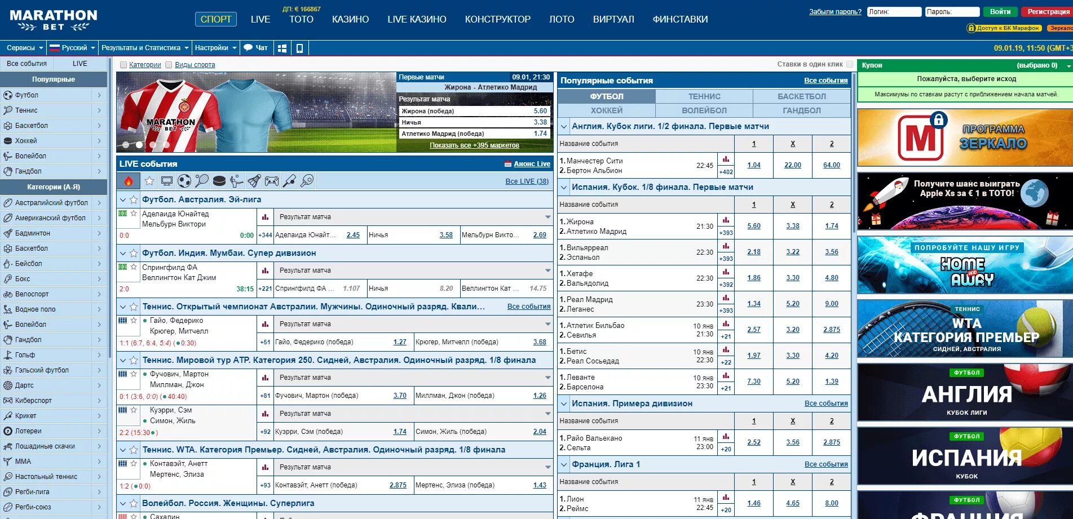Filter LIVE events by badminton shuttlecock icon
Viewport: 1073px width, 519px height.
point(254,181)
